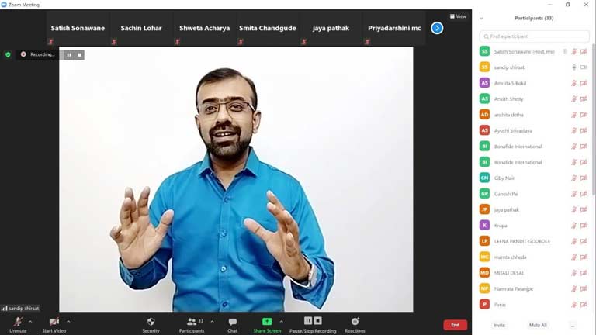Image resolution: width=596 pixels, height=335 pixels.
Task: Unmute your microphone
Action: click(x=17, y=322)
